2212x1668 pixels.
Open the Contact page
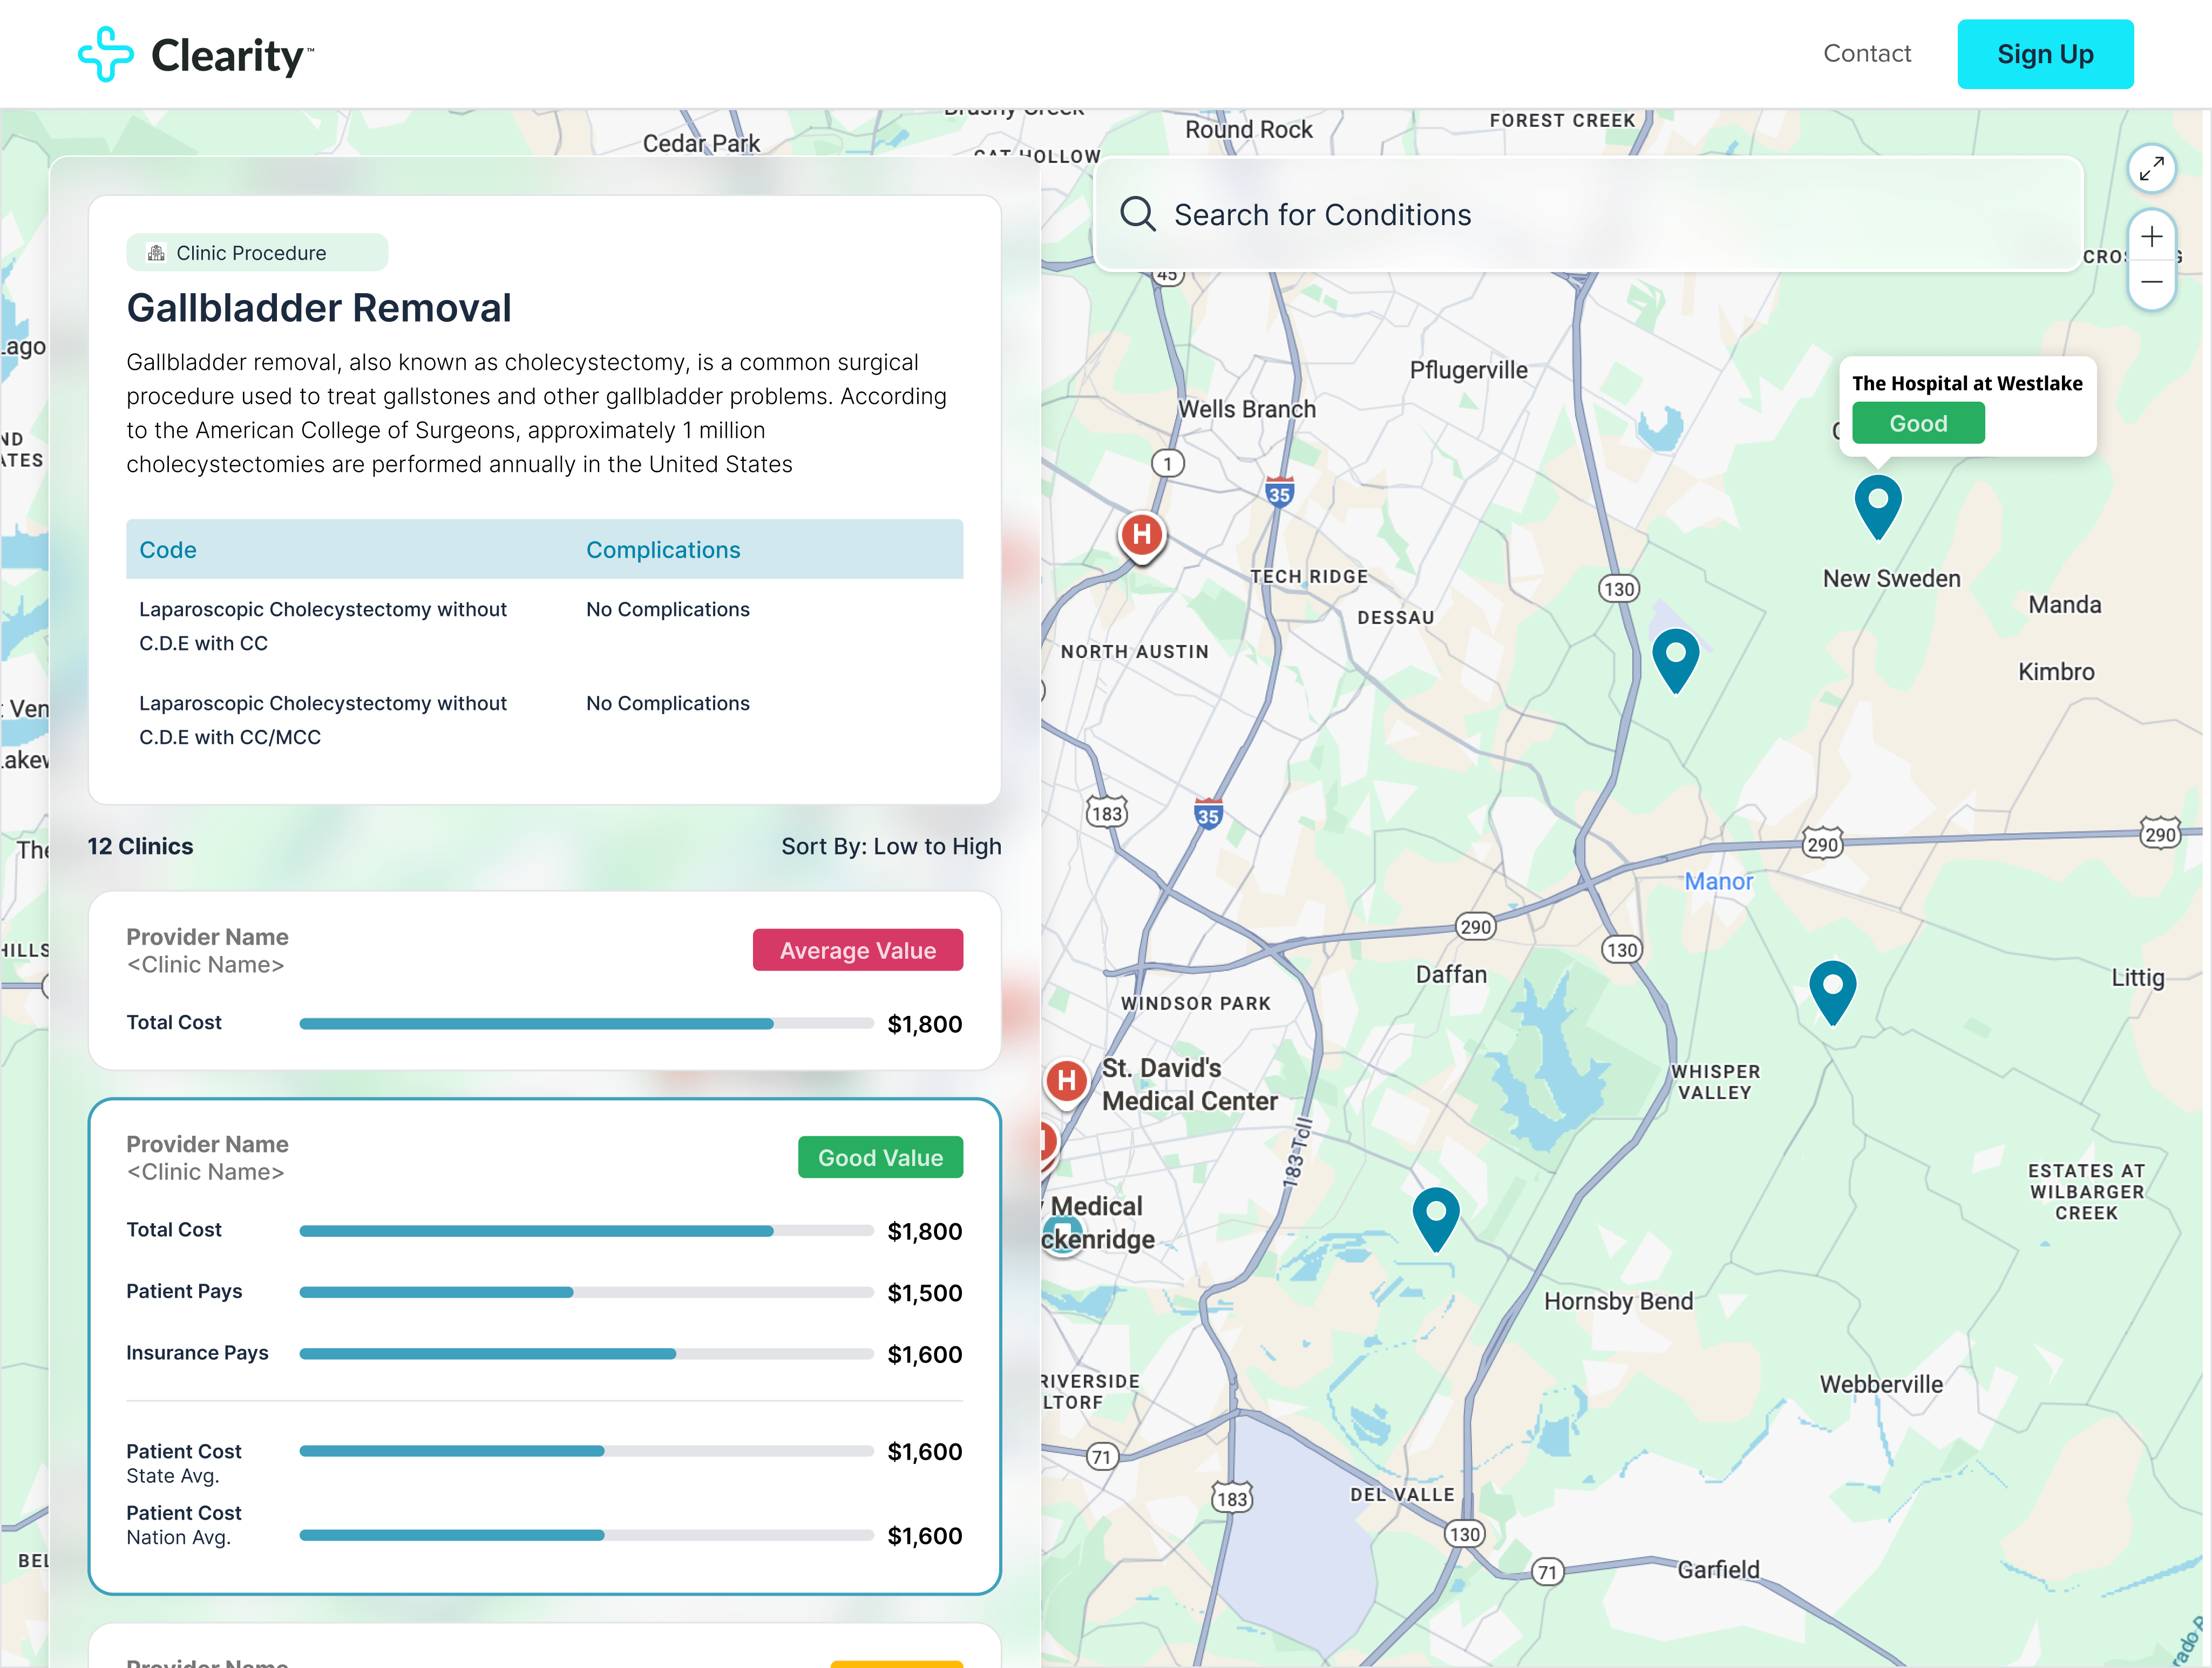click(1866, 54)
